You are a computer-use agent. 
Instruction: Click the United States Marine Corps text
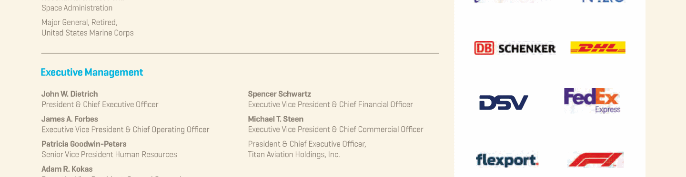coord(88,33)
